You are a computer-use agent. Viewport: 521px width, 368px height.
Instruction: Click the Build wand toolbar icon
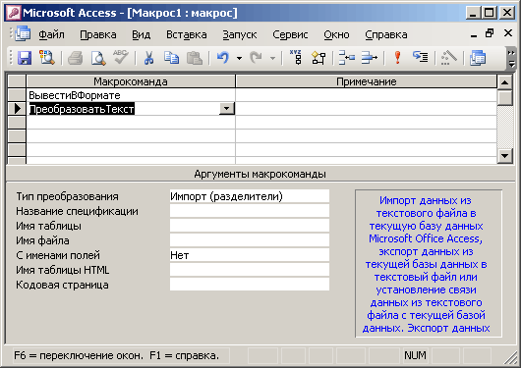point(449,58)
